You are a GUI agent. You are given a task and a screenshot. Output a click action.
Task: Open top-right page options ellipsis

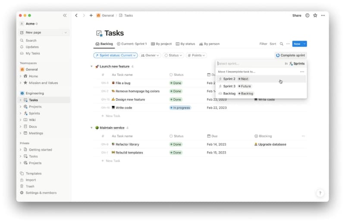coord(323,15)
